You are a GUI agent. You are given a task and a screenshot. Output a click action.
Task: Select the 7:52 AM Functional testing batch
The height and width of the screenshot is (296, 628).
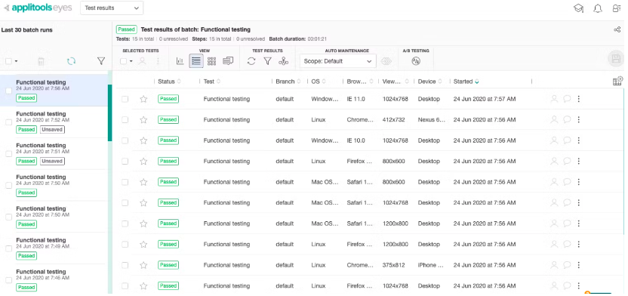coord(54,122)
